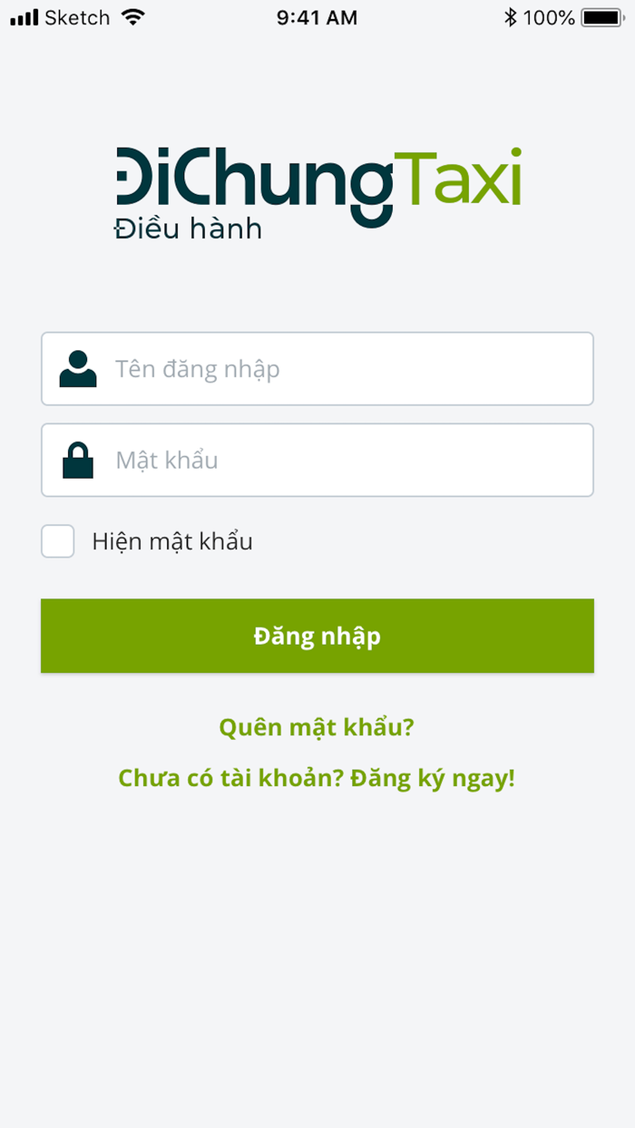Image resolution: width=635 pixels, height=1128 pixels.
Task: Click the battery icon in status bar
Action: point(602,15)
